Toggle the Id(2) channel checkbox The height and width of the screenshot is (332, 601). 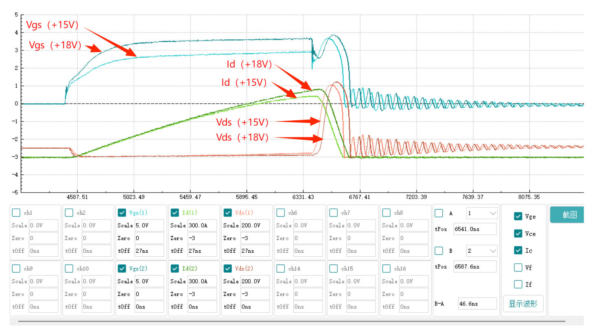pyautogui.click(x=175, y=269)
